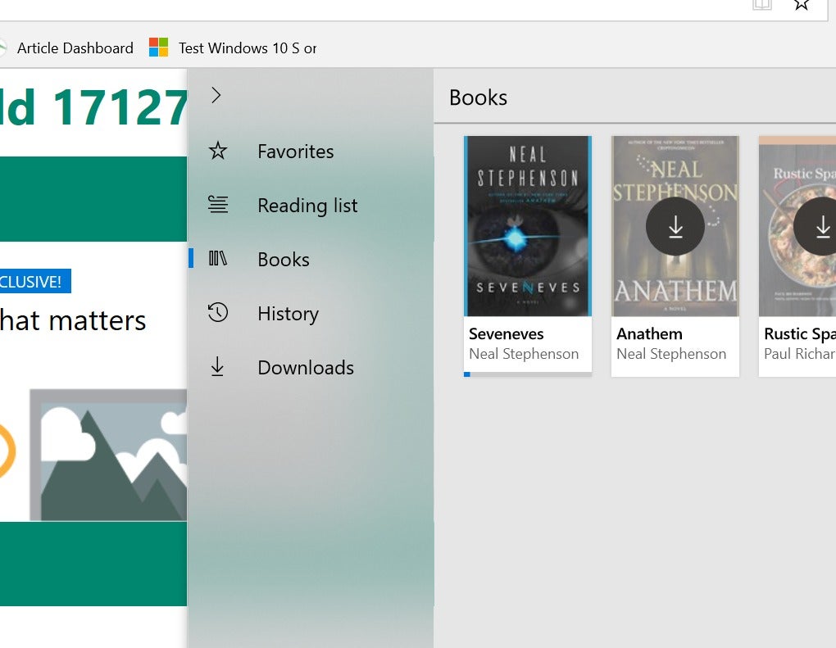Select the Books section label
Image resolution: width=836 pixels, height=648 pixels.
(x=283, y=260)
